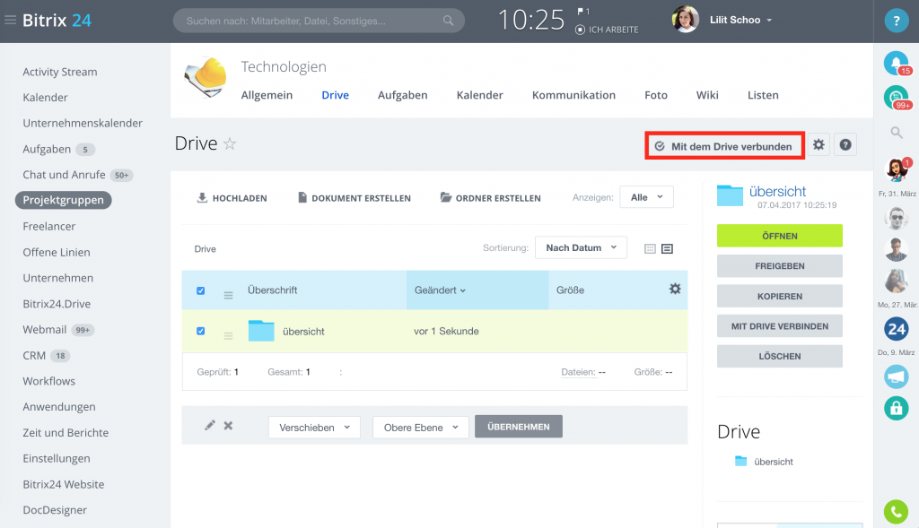Click the right sidebar search magnifier
Image resolution: width=919 pixels, height=528 pixels.
point(897,133)
